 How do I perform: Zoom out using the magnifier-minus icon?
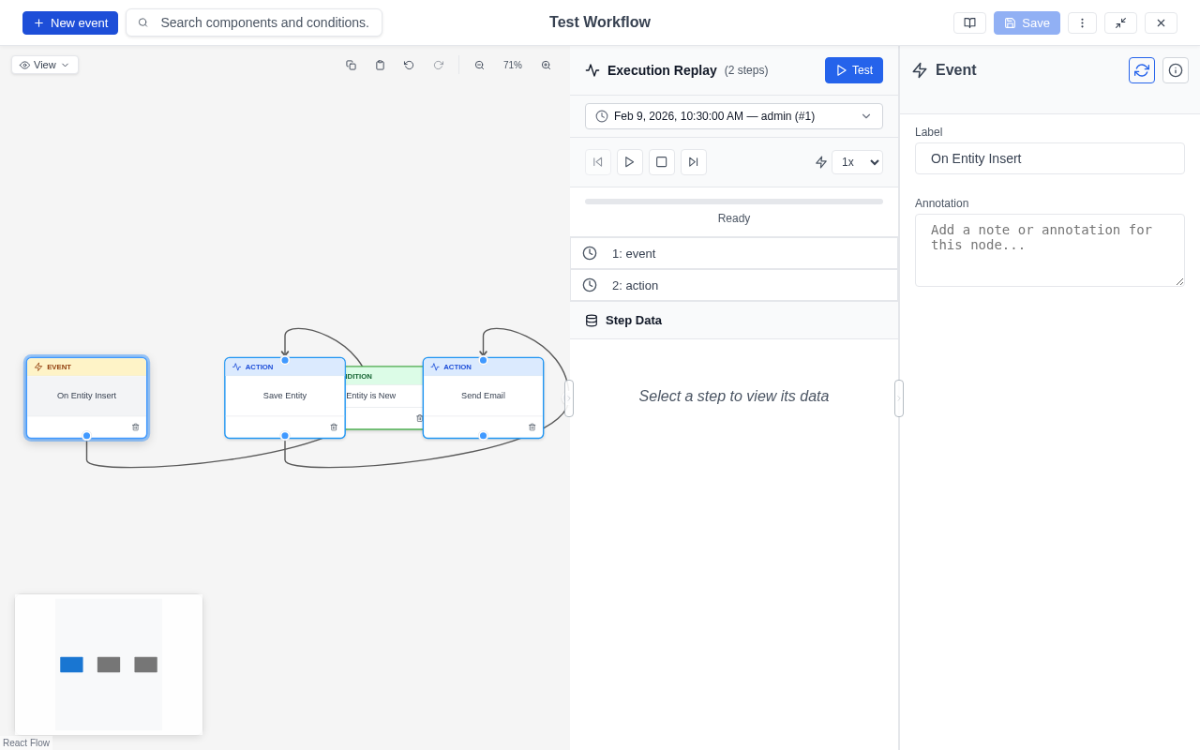pos(479,65)
